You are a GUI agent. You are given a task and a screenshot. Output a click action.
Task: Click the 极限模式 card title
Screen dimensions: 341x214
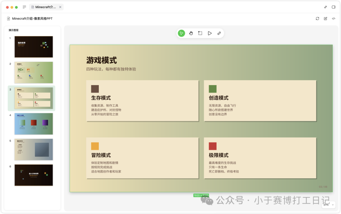[x=218, y=155]
